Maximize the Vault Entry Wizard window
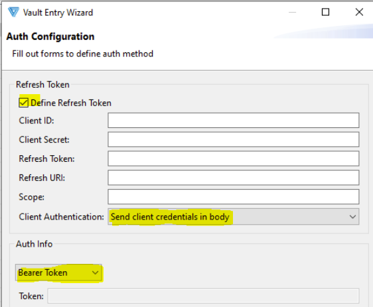The width and height of the screenshot is (373, 307). click(325, 12)
